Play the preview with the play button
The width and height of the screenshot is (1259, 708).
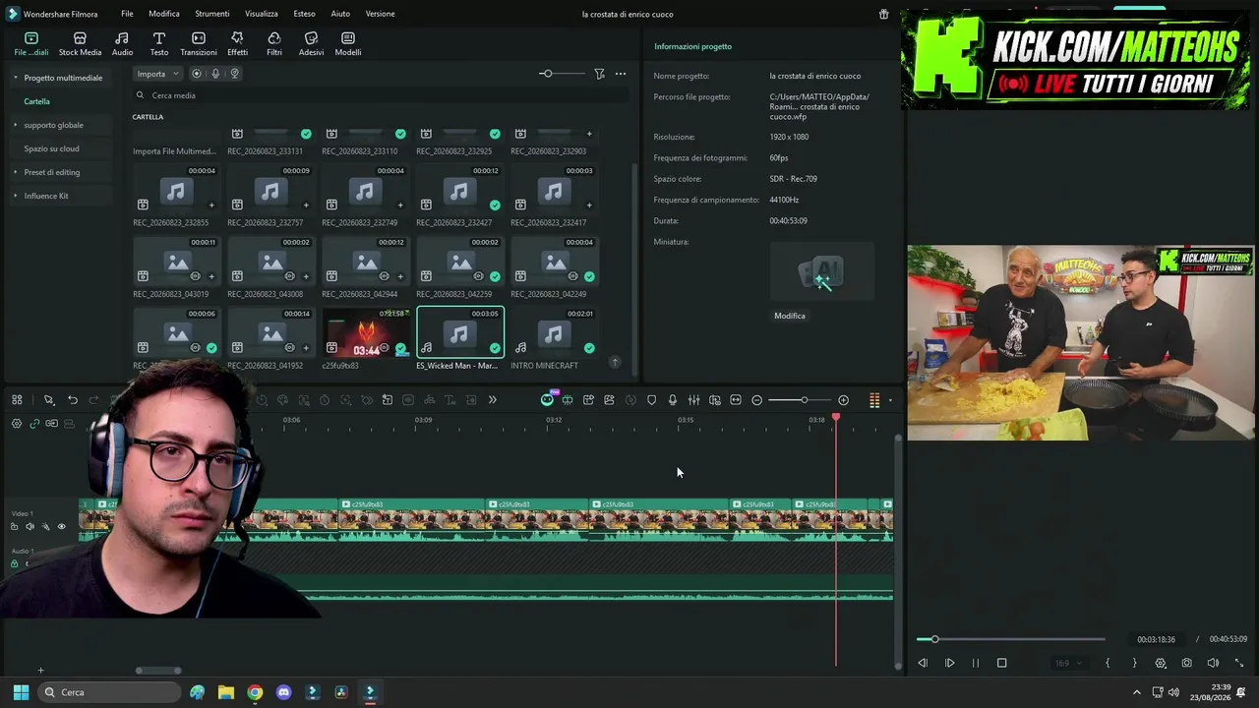949,663
